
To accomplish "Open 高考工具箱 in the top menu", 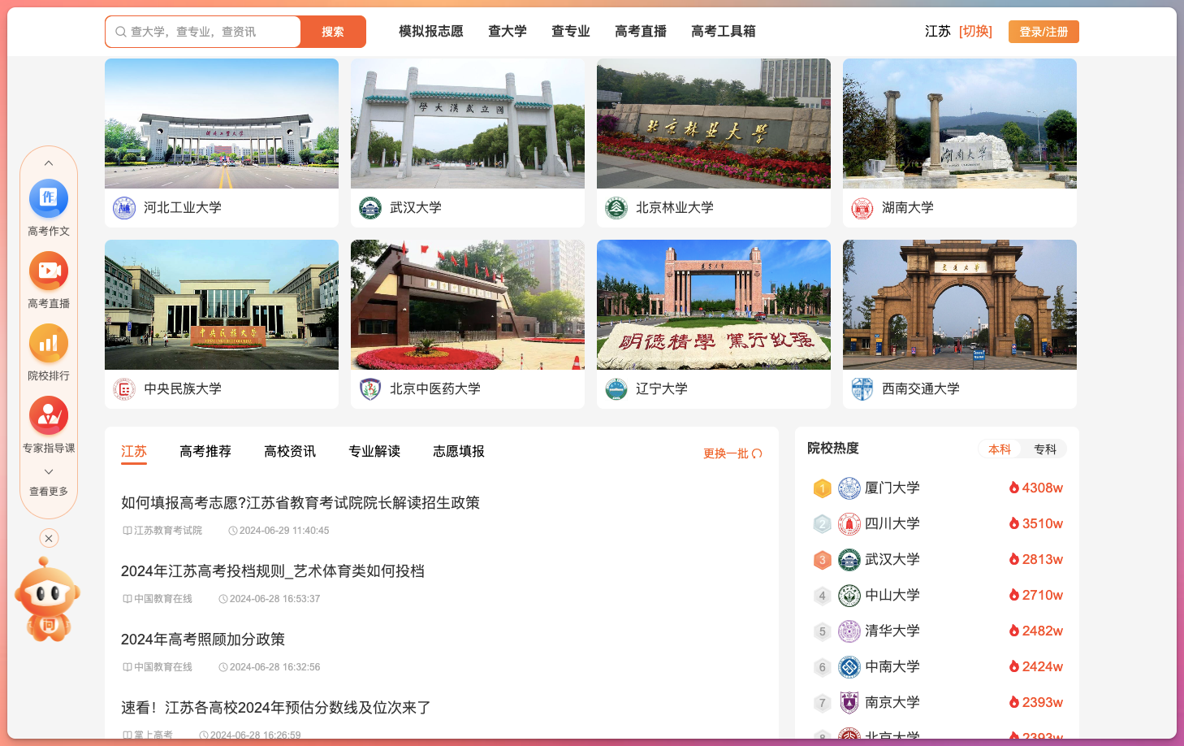I will point(724,31).
